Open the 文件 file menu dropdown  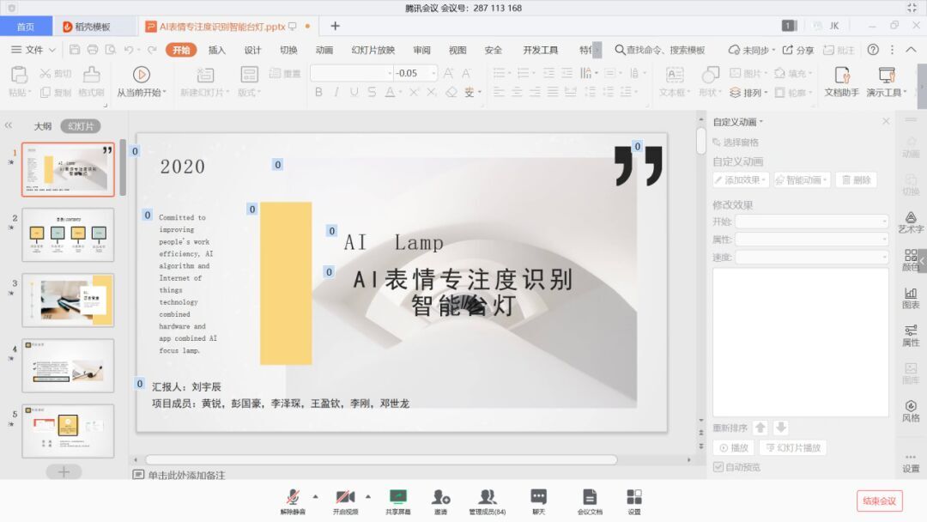34,50
